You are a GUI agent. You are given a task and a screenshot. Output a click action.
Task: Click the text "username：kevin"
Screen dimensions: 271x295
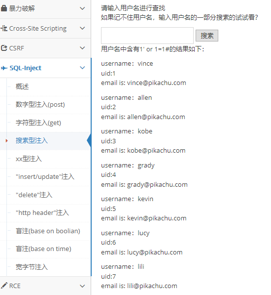coord(127,199)
